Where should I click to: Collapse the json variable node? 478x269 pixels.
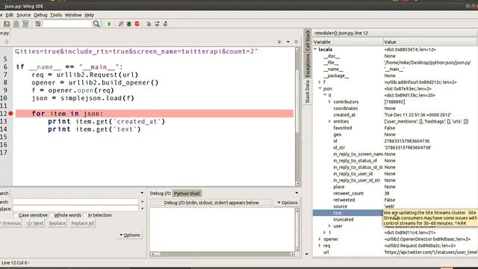pyautogui.click(x=320, y=88)
